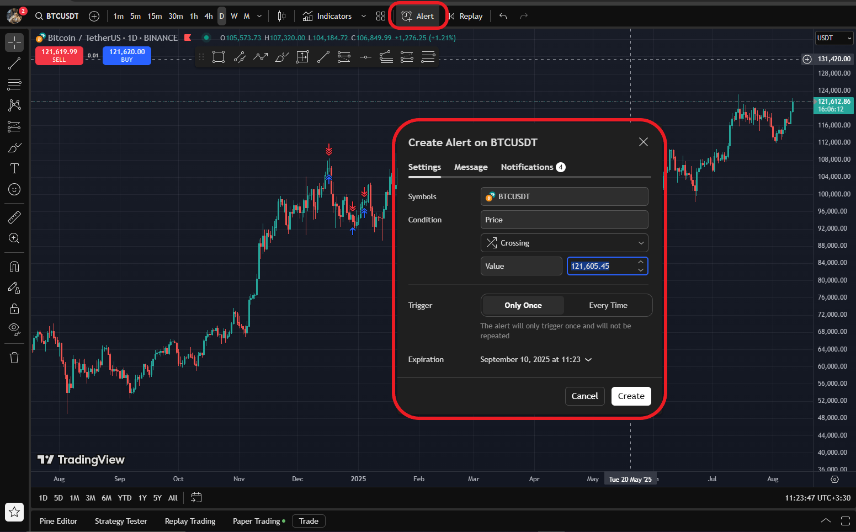
Task: Select the text tool
Action: point(14,168)
